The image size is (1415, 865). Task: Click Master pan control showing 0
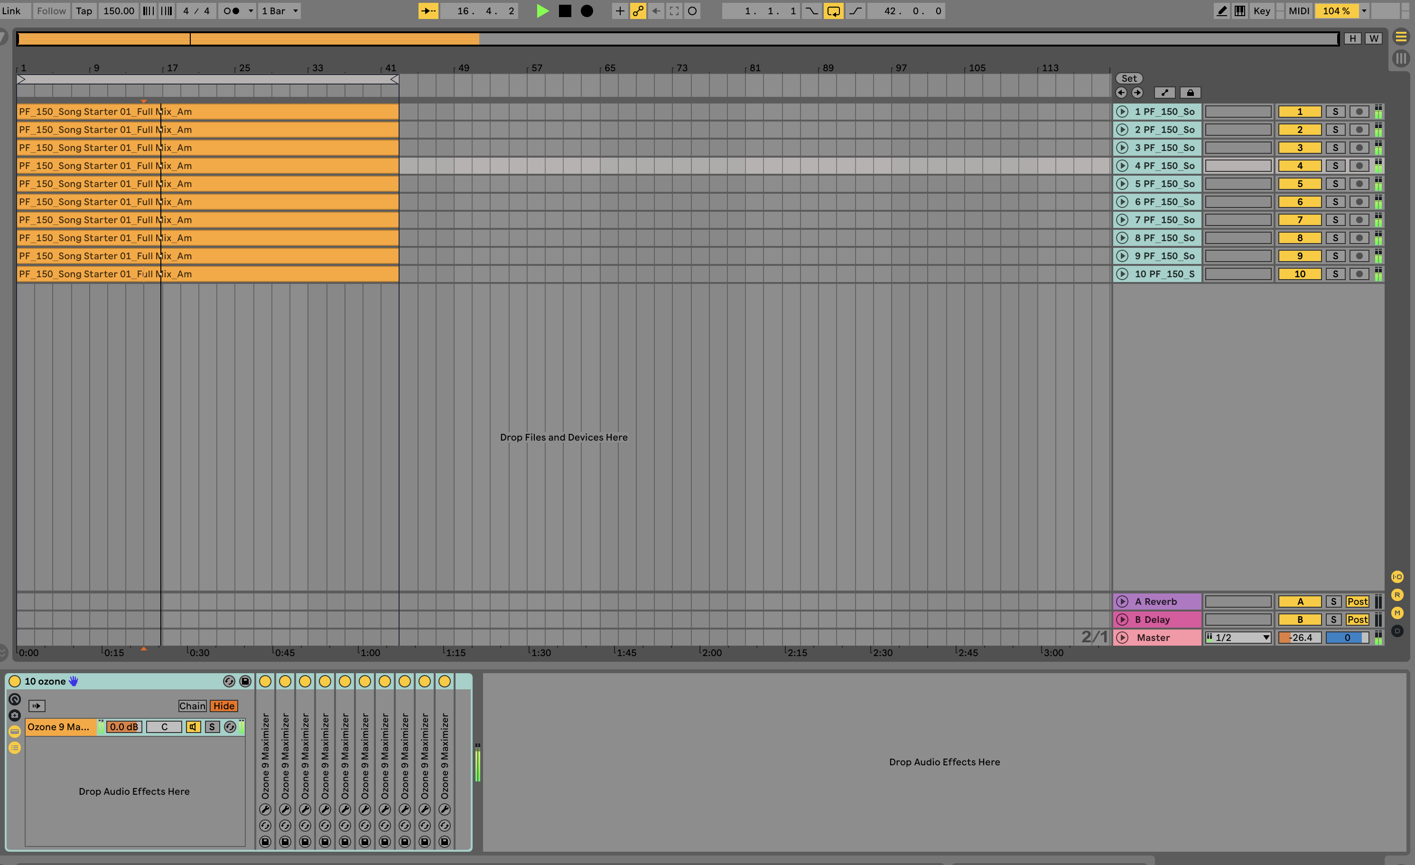click(x=1347, y=638)
